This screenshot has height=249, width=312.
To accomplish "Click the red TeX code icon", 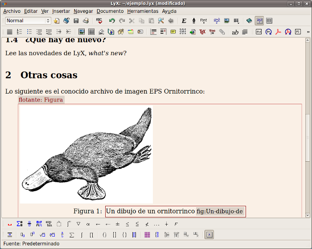I will coord(202,32).
